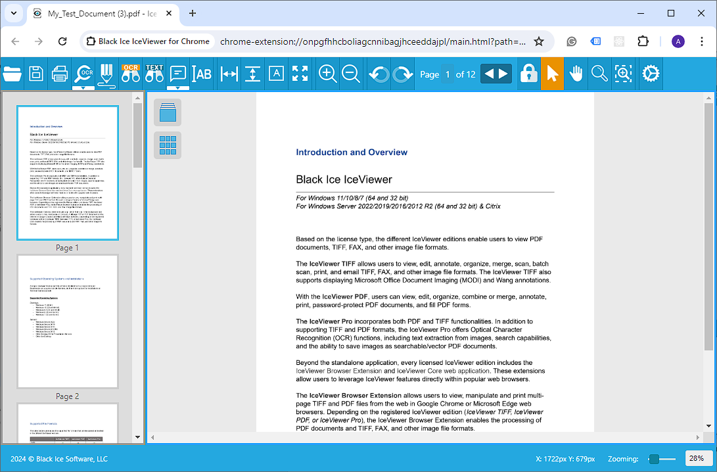Click the chrome-extension address bar URL
The width and height of the screenshot is (717, 472).
point(373,41)
